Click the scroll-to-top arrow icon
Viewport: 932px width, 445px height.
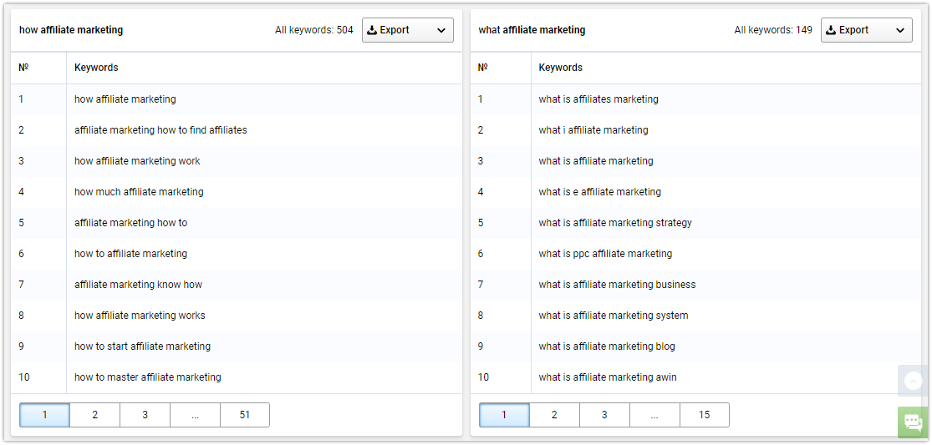[914, 381]
